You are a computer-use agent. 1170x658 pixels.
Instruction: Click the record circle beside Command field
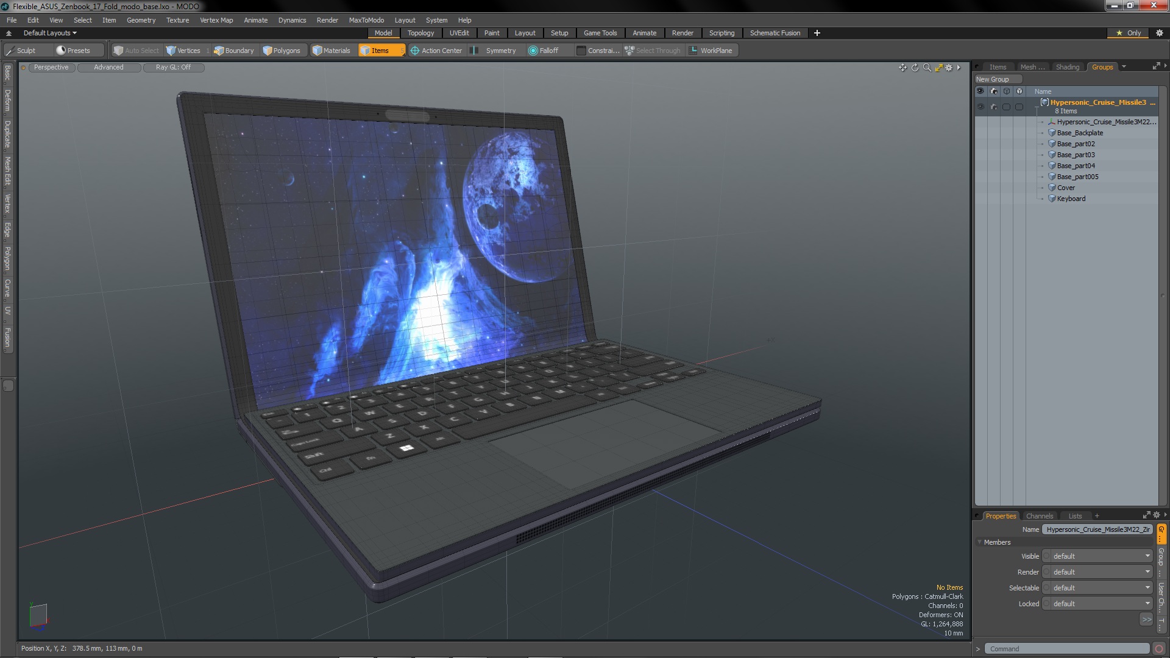click(1159, 649)
